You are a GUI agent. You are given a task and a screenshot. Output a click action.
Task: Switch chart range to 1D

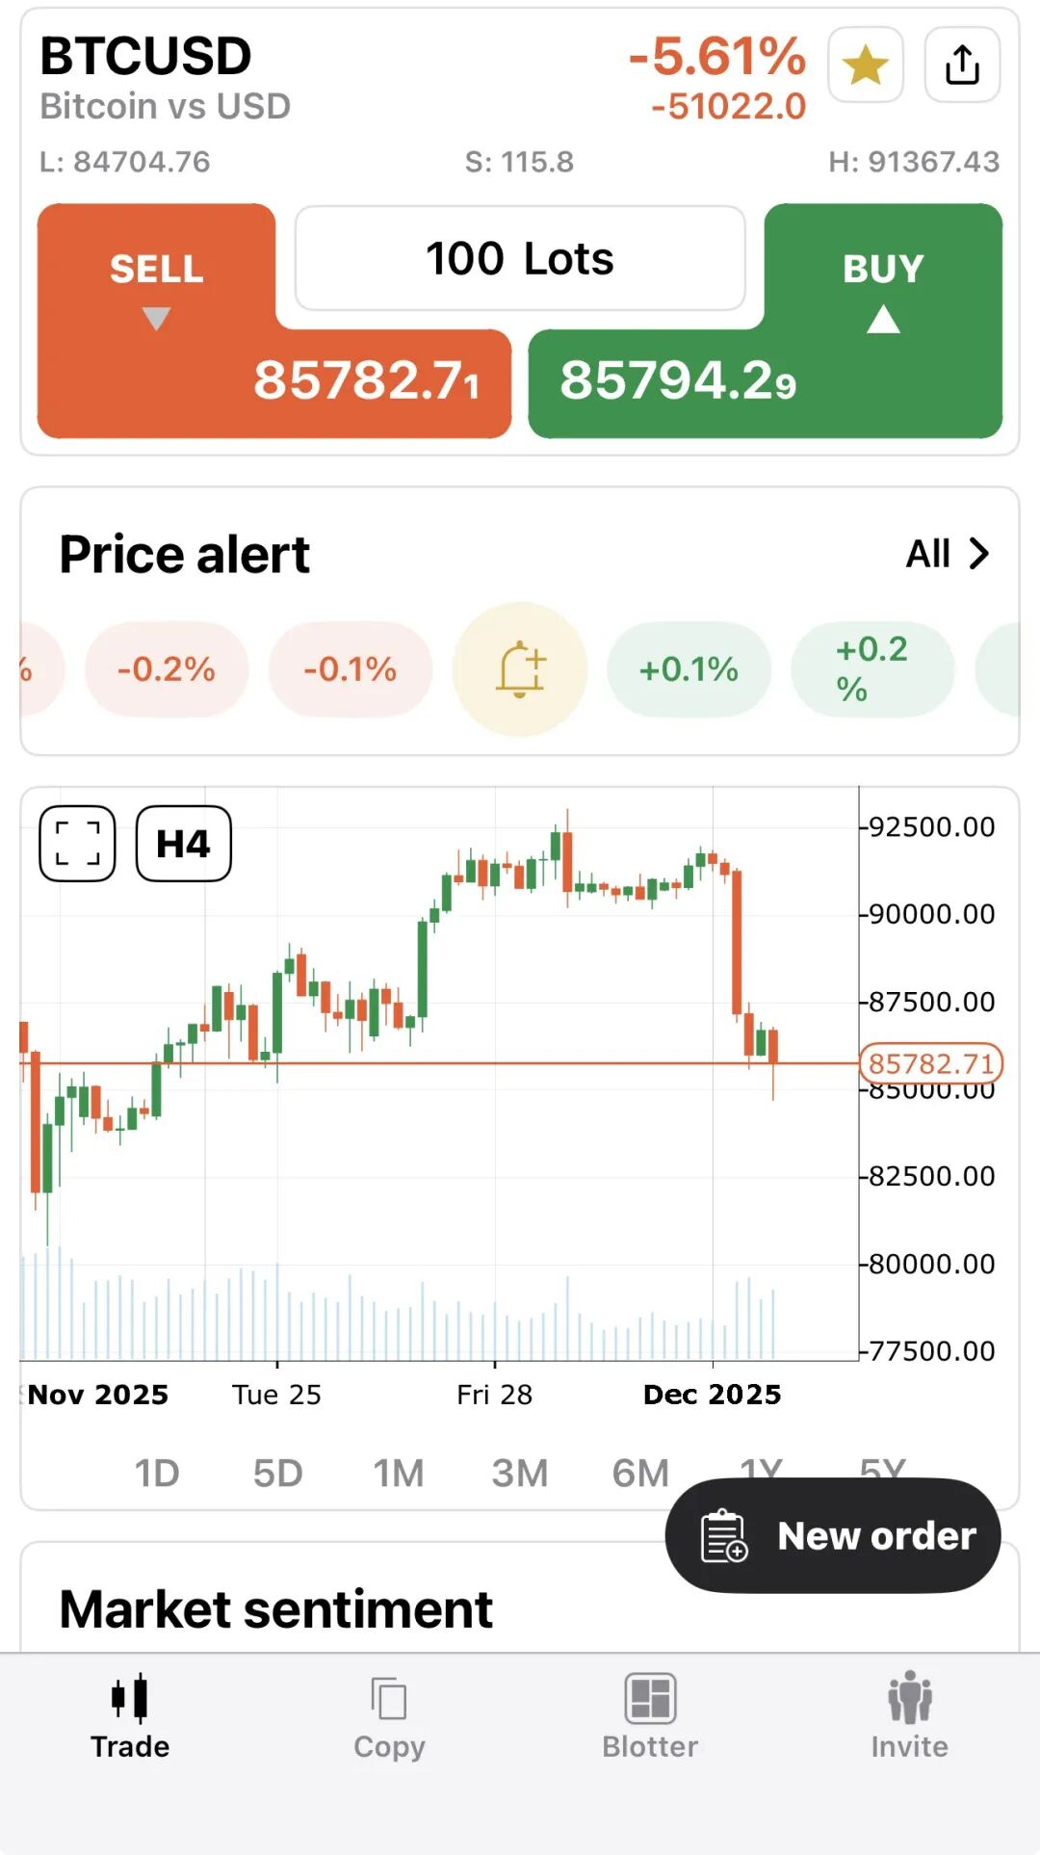coord(157,1473)
